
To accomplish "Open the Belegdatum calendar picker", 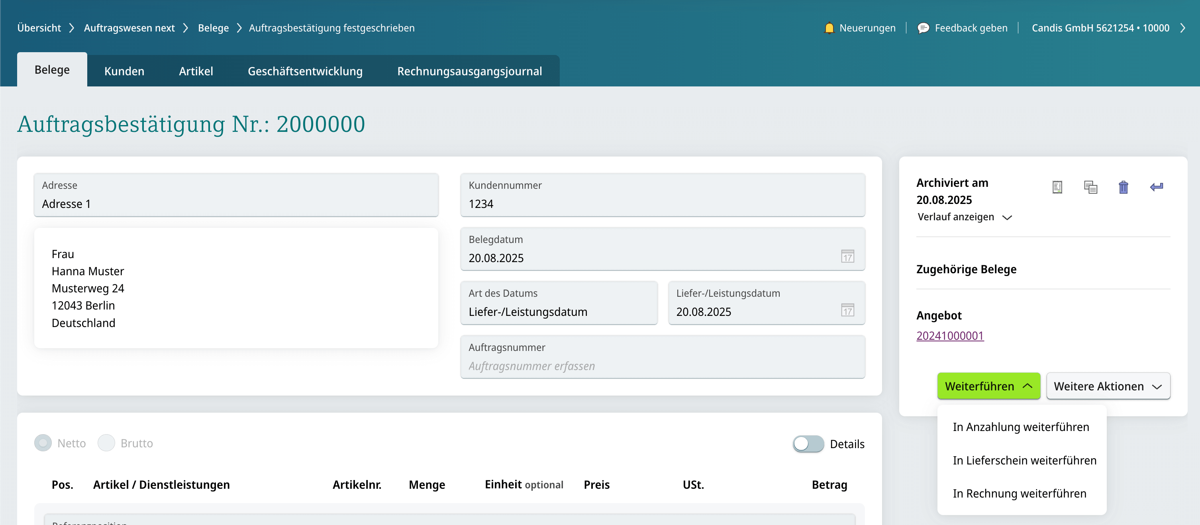I will pos(847,257).
